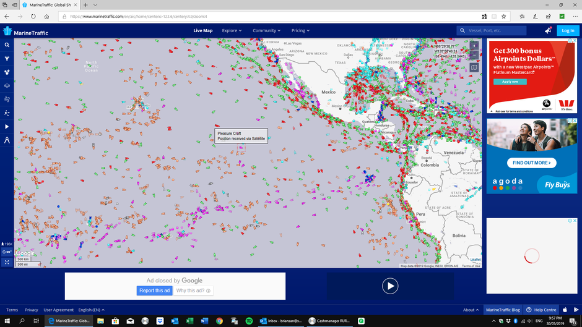
Task: Expand the Explore menu
Action: pyautogui.click(x=232, y=30)
